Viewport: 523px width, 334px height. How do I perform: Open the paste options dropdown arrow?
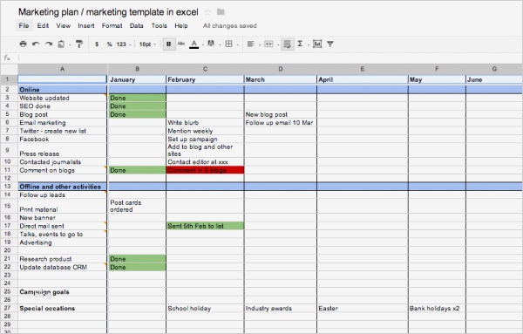point(70,44)
